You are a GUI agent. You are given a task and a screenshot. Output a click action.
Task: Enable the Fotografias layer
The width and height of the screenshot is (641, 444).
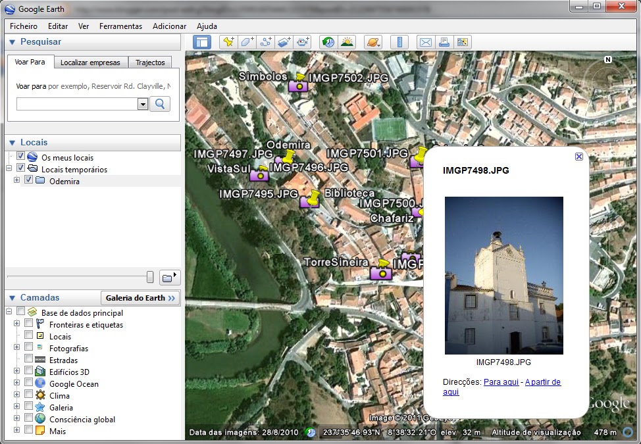coord(28,348)
